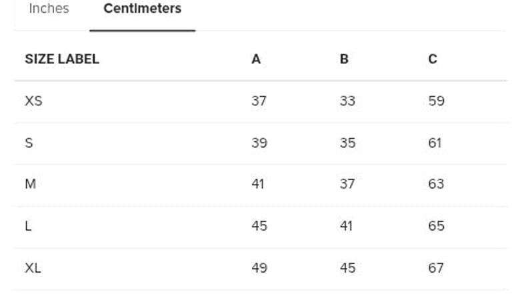This screenshot has width=512, height=306.
Task: Click the column B header
Action: (344, 59)
